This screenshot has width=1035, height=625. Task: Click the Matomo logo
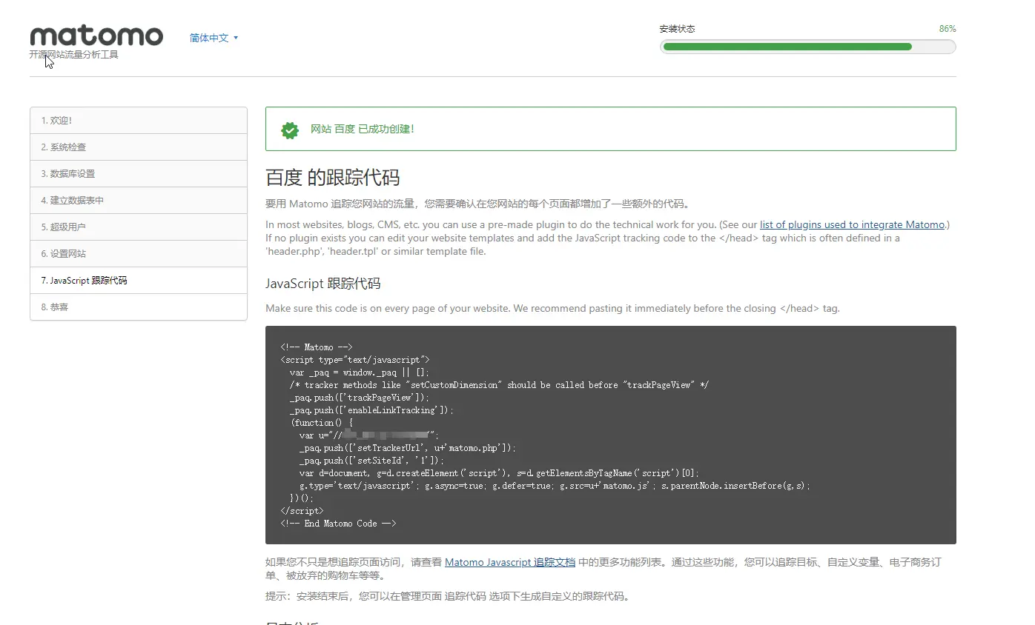point(96,36)
